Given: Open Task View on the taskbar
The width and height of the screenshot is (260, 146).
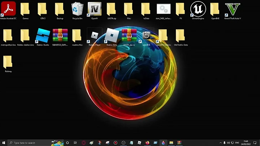Looking at the screenshot, I should 75,143.
